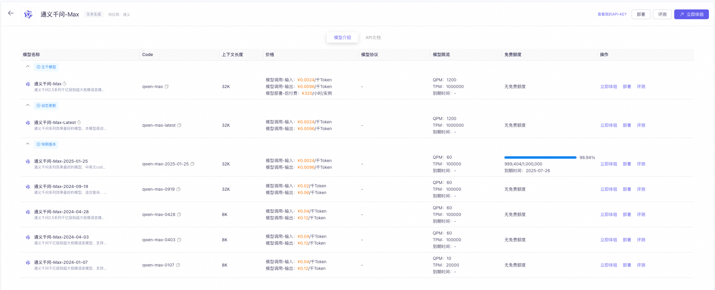Click the 通义千问-Max logo in the header
This screenshot has width=715, height=290.
pyautogui.click(x=28, y=14)
